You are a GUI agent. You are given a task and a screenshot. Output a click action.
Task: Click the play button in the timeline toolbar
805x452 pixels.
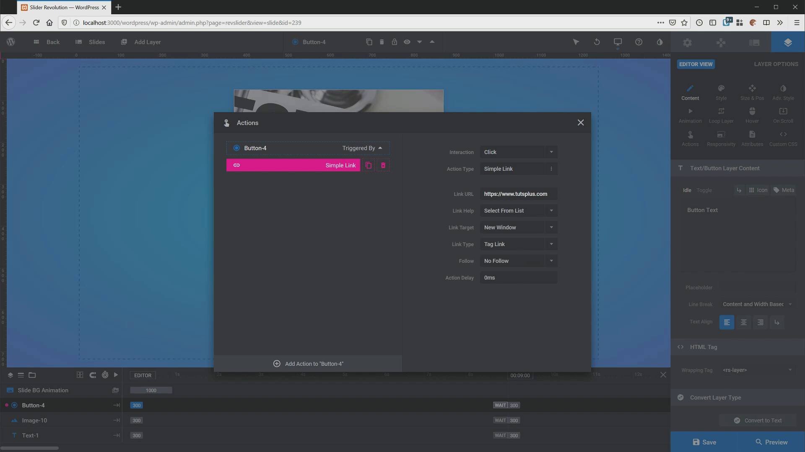tap(116, 375)
